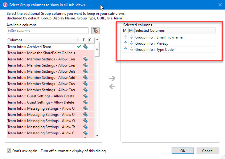
Task: Move Email nickname column down
Action: [x=131, y=37]
